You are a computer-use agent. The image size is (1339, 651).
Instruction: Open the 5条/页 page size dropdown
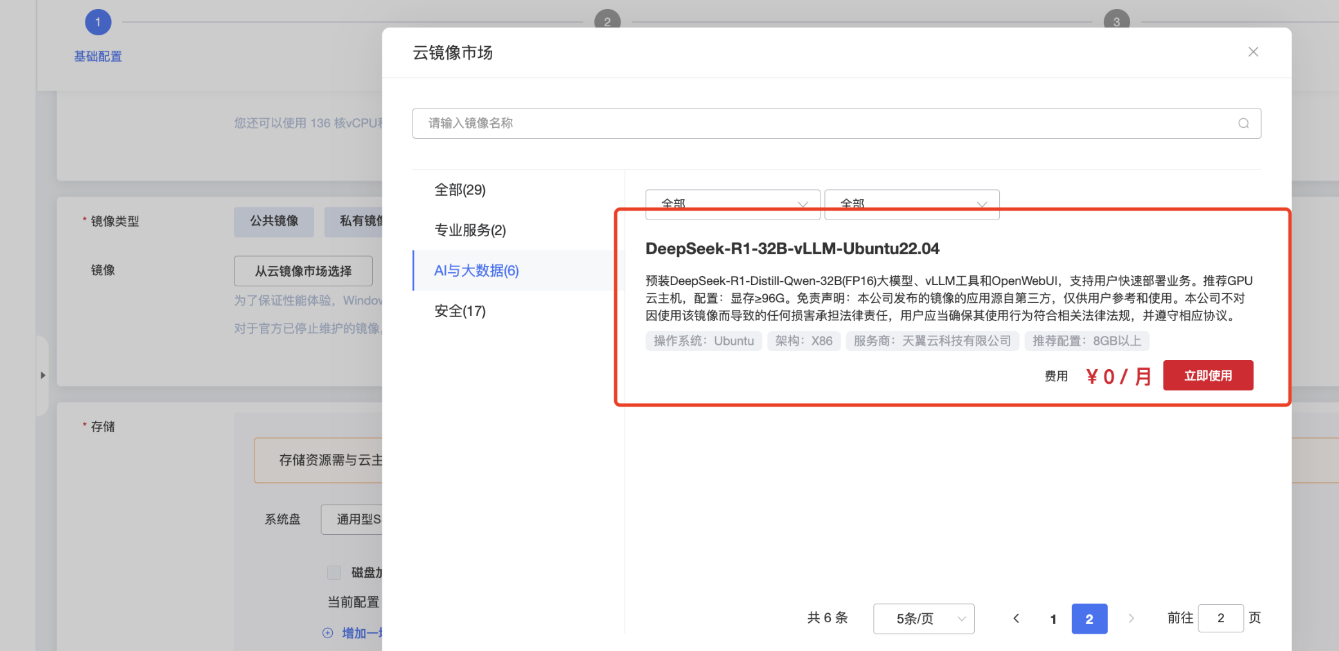click(923, 619)
